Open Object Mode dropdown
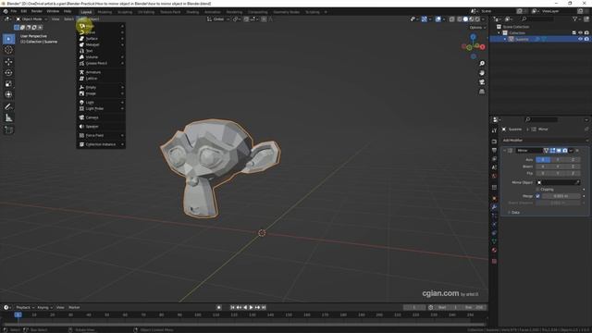Viewport: 592px width, 333px height. click(31, 18)
